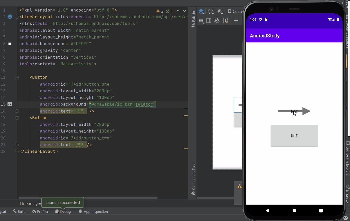
Task: Click the android:gravity center line
Action: pos(50,51)
